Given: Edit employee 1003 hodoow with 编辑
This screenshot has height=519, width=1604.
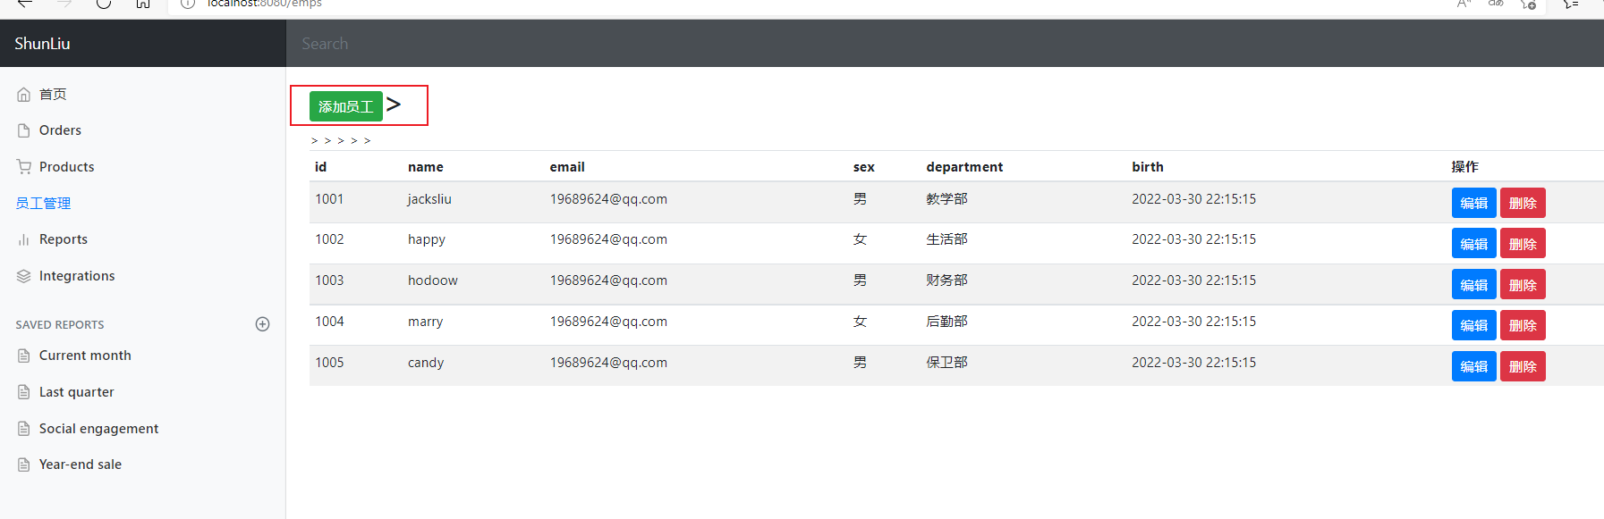Looking at the screenshot, I should click(1473, 285).
